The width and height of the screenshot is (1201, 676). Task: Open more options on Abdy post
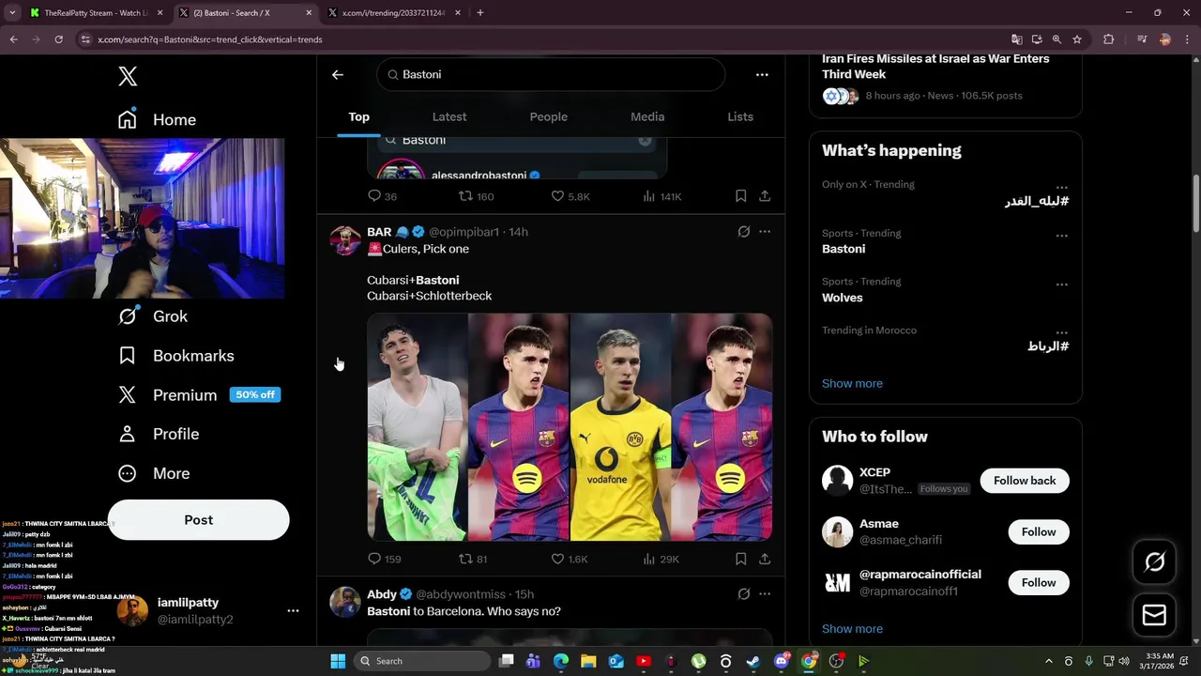(765, 594)
